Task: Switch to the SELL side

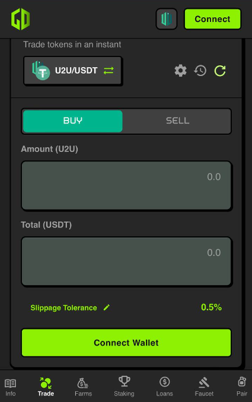Action: coord(177,121)
